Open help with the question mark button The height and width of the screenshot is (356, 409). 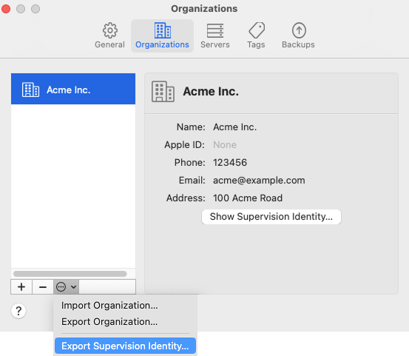click(18, 311)
